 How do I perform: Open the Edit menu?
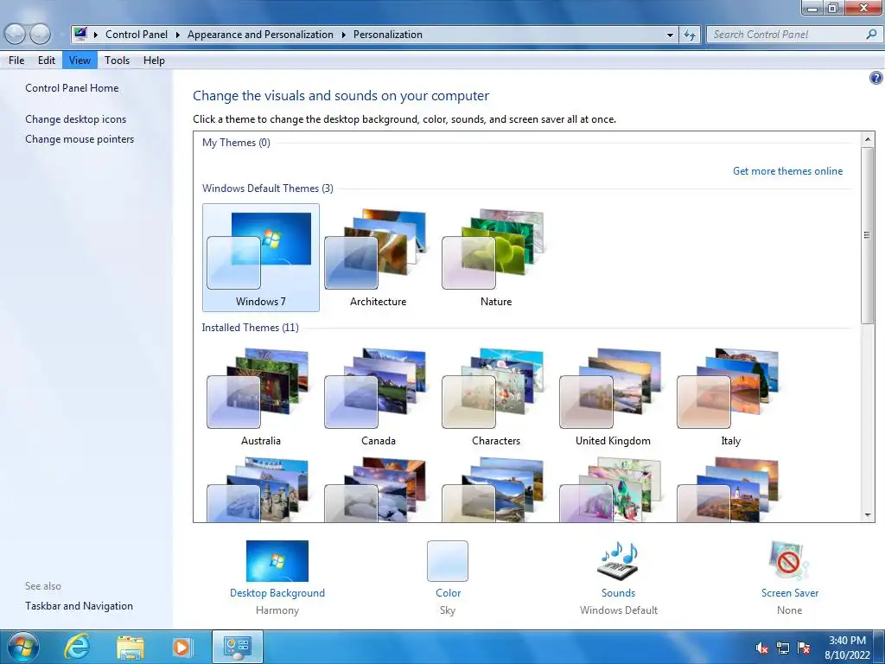(47, 61)
